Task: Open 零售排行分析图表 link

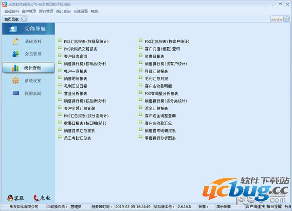Action: (x=160, y=138)
